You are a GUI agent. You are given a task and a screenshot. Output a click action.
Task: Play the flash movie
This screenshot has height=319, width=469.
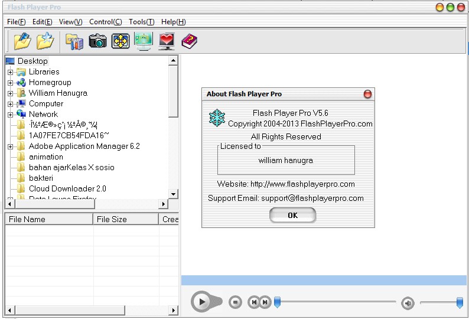(x=202, y=302)
